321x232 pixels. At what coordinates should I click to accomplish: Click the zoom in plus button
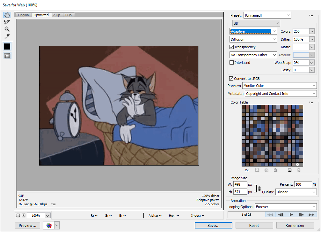[24, 215]
